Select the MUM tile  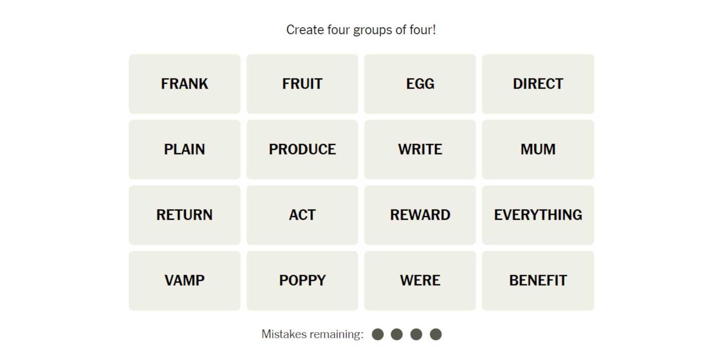(538, 150)
